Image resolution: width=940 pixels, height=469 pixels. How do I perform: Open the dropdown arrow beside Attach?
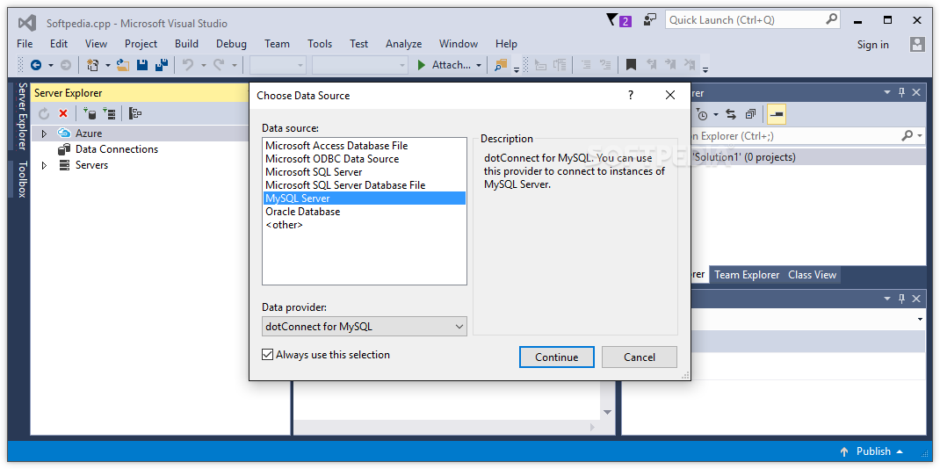coord(479,65)
